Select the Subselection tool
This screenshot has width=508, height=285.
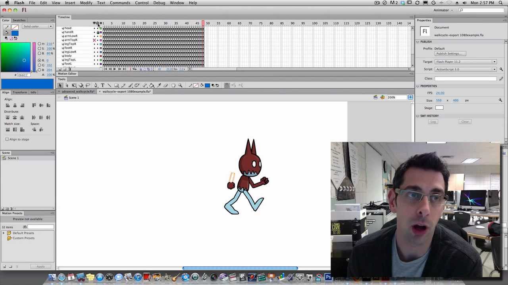67,85
